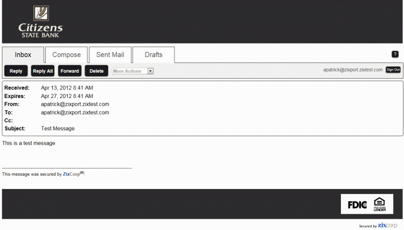Open the Compose tab
Image resolution: width=404 pixels, height=230 pixels.
[66, 55]
